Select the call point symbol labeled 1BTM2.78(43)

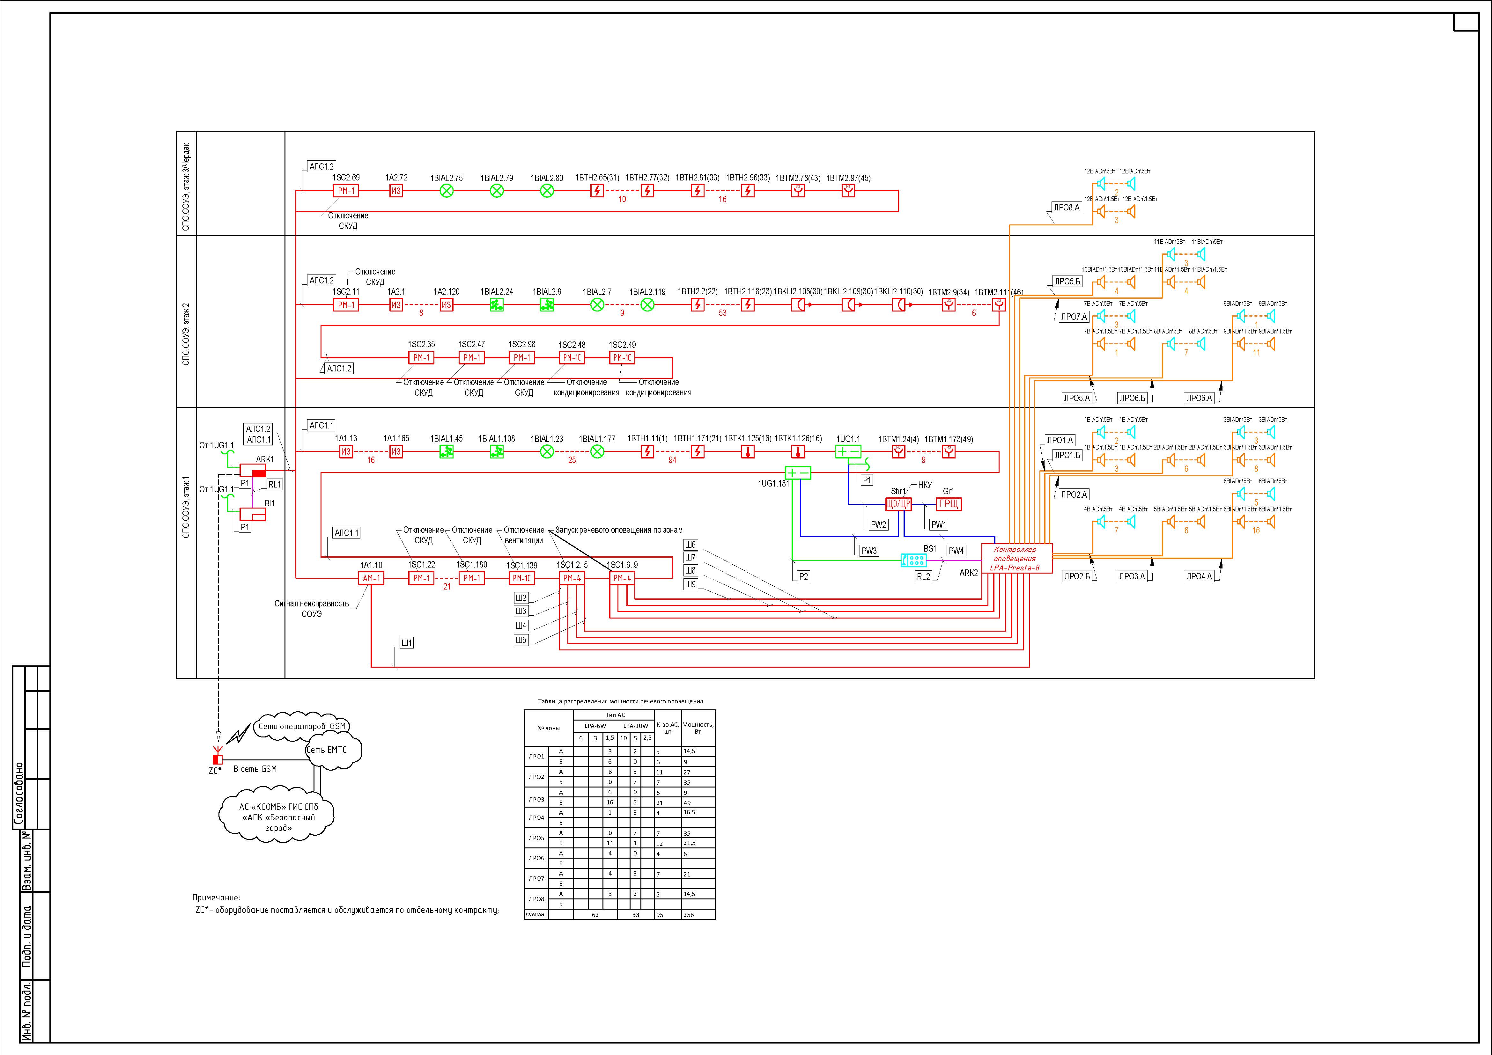pos(798,191)
